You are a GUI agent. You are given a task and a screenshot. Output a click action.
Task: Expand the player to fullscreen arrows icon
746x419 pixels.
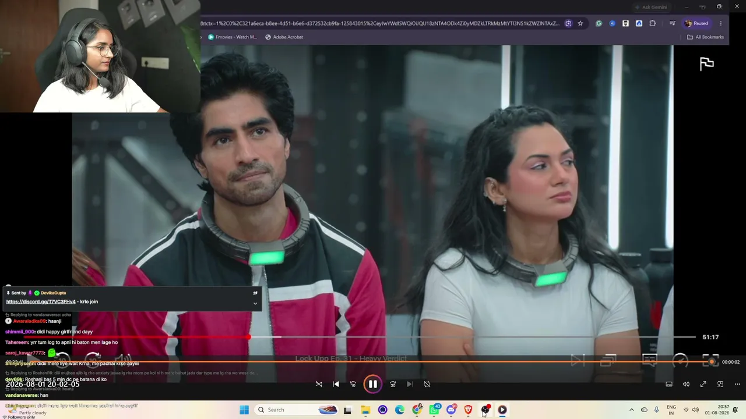tap(703, 384)
